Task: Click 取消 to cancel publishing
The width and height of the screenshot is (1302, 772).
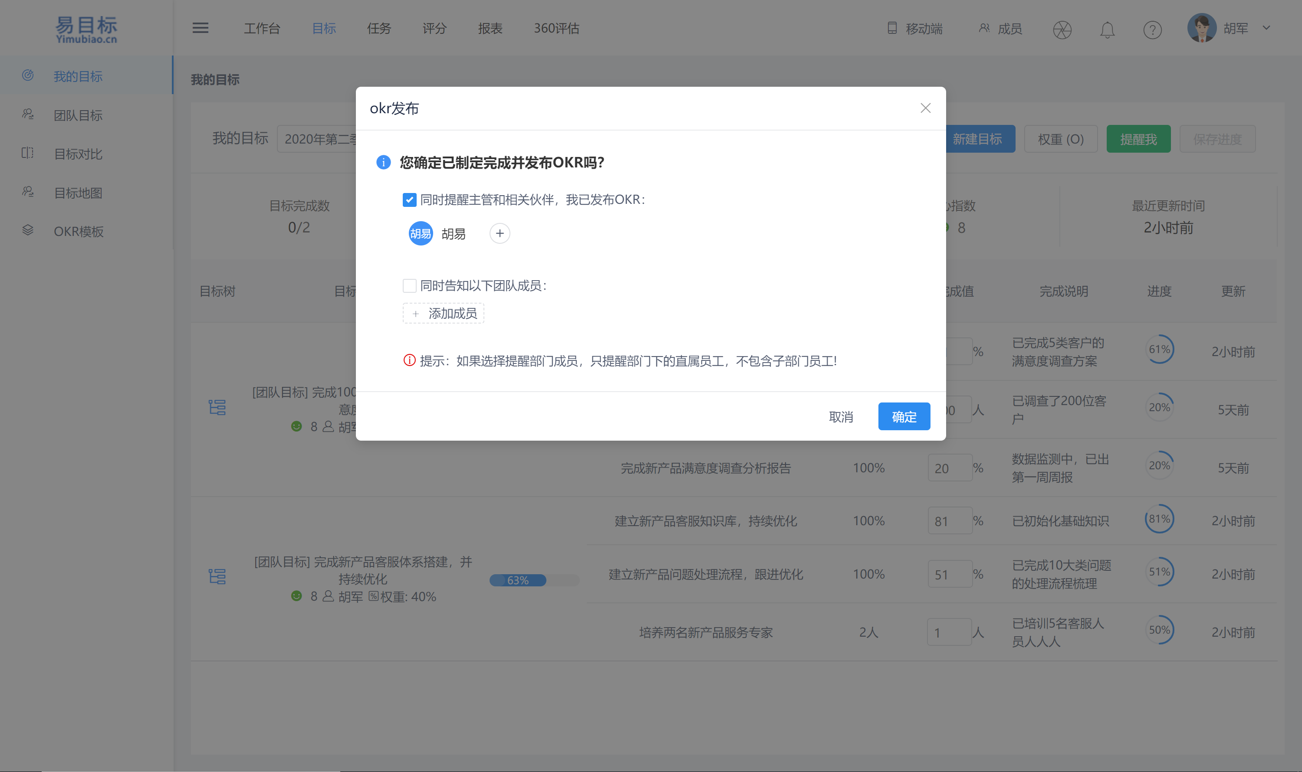Action: pyautogui.click(x=841, y=417)
